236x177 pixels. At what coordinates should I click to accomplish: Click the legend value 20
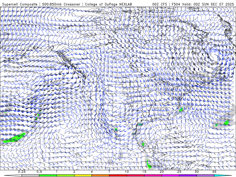click(162, 172)
